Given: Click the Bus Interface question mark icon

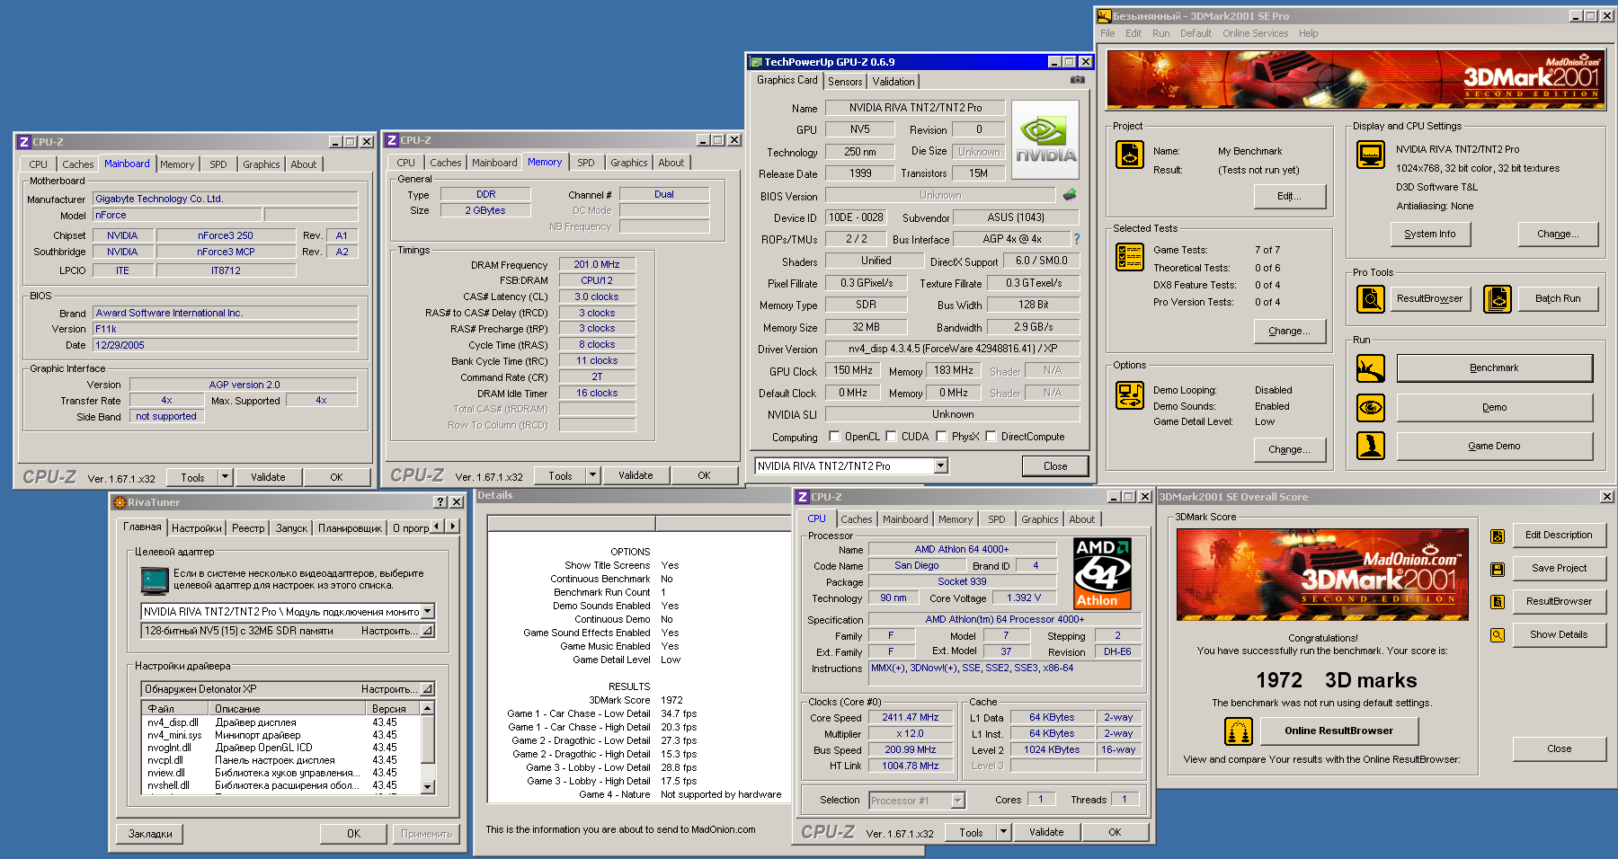Looking at the screenshot, I should pyautogui.click(x=1076, y=239).
